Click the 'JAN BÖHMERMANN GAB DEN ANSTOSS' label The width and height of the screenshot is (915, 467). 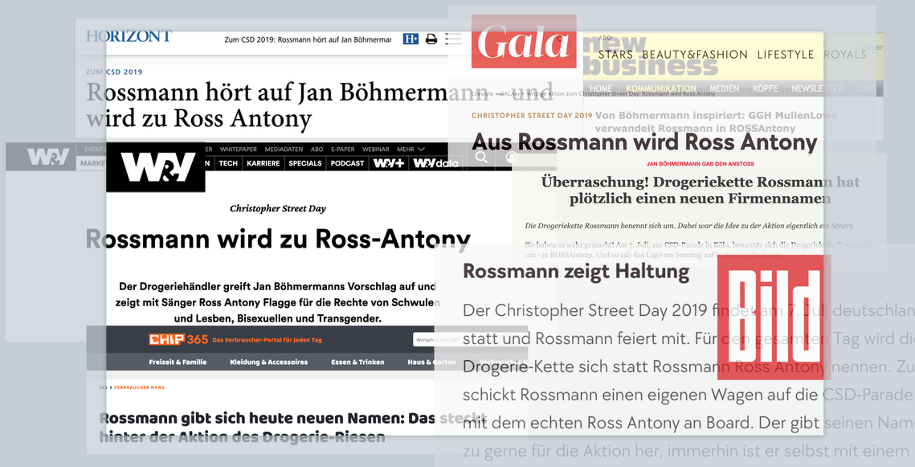(x=701, y=164)
